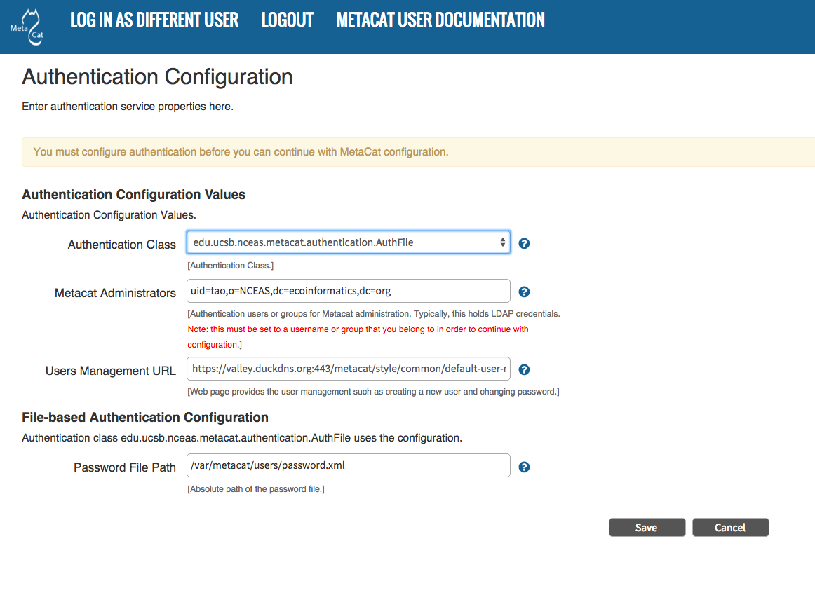Open help icon for Authentication Class
The height and width of the screenshot is (595, 815).
click(x=524, y=244)
